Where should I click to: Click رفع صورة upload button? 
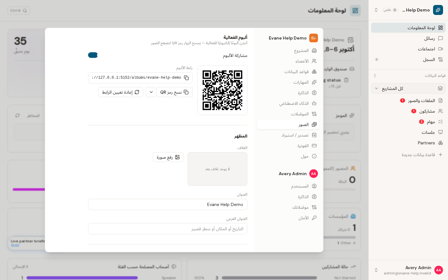pos(168,157)
